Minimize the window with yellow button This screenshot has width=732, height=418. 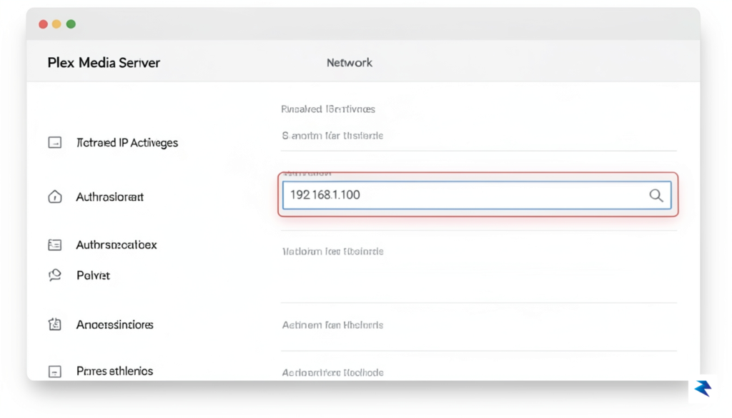point(56,24)
